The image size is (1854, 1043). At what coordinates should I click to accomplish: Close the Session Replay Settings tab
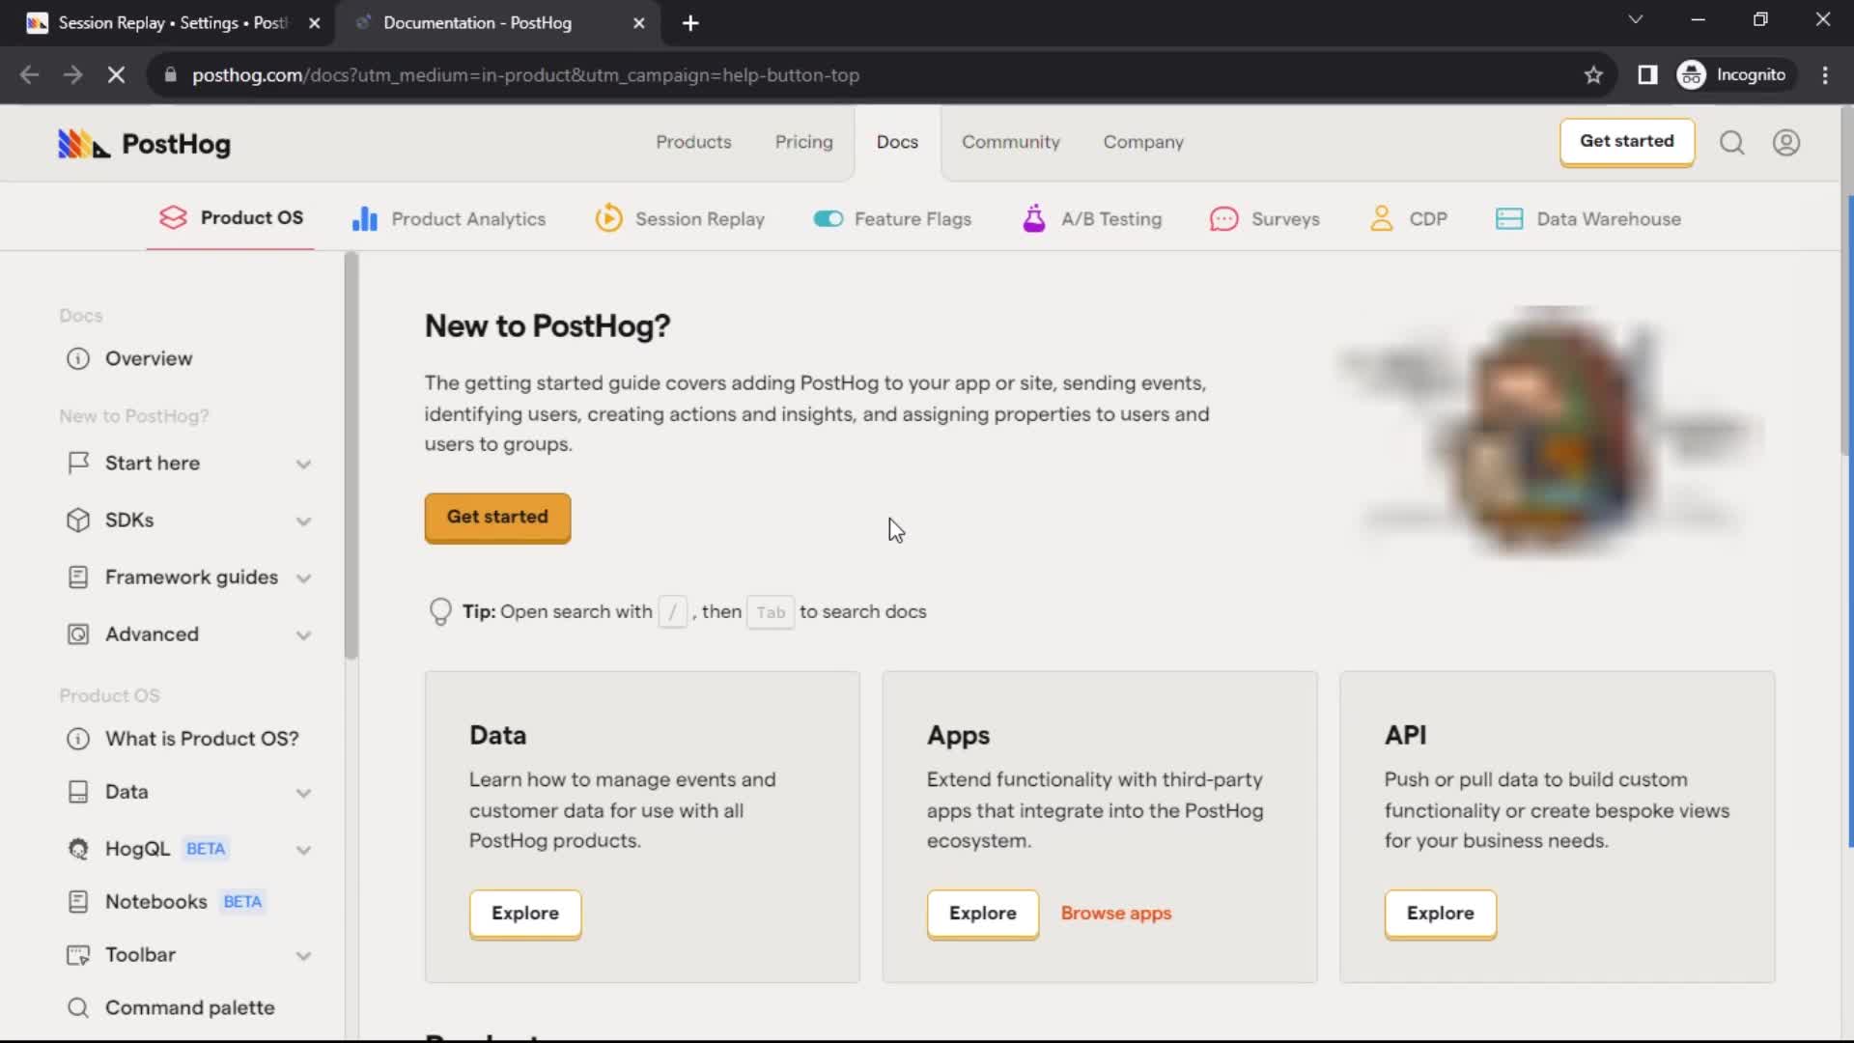(x=314, y=23)
